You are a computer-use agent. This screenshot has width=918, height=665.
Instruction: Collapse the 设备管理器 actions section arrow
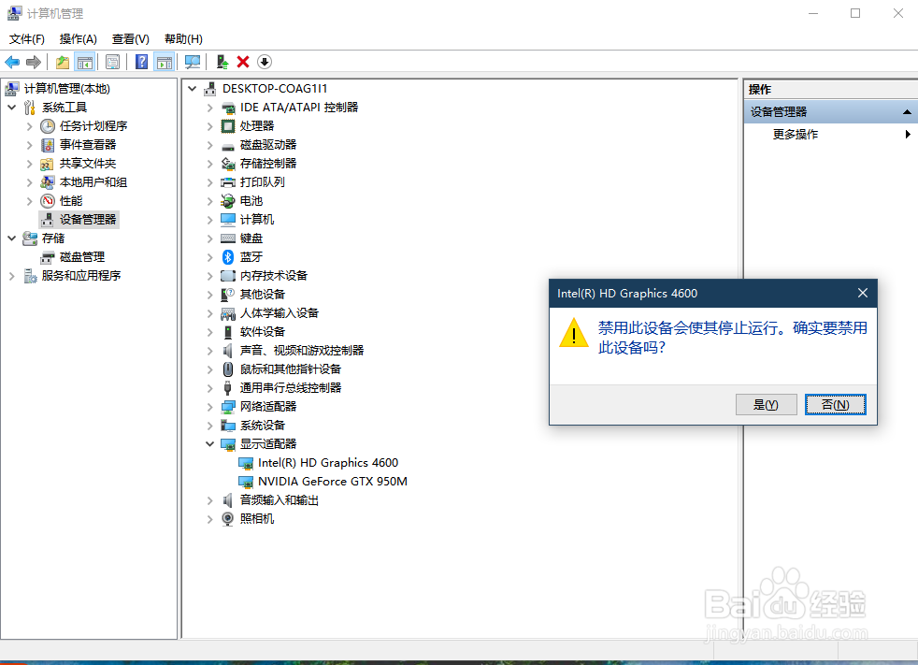pos(907,112)
